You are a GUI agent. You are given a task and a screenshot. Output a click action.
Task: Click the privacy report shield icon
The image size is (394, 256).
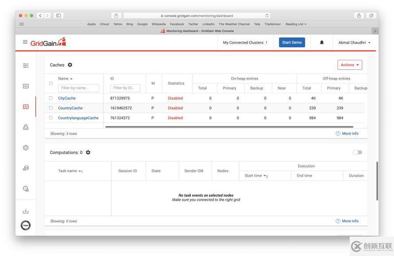[x=116, y=15]
